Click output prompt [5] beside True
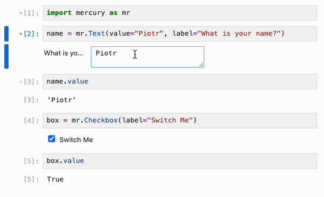Viewport: 324px width, 197px height. tap(31, 179)
